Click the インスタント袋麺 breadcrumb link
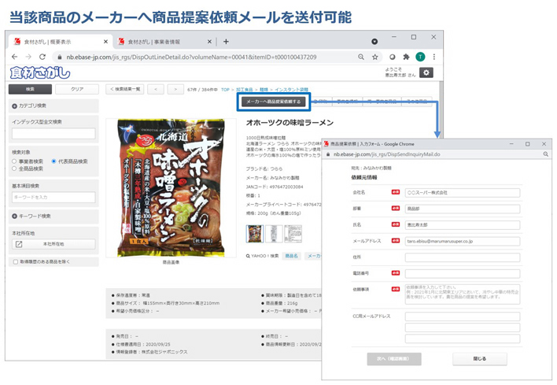 click(291, 90)
